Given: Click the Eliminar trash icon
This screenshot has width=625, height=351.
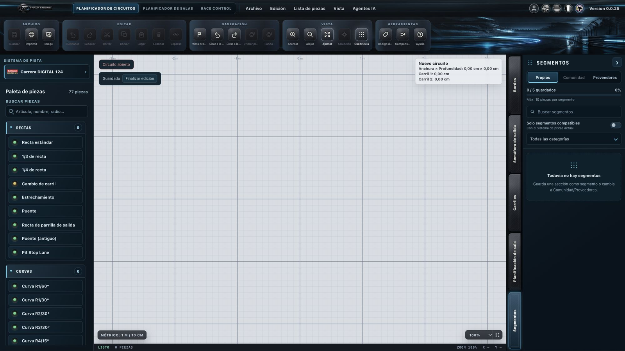Looking at the screenshot, I should tap(159, 35).
